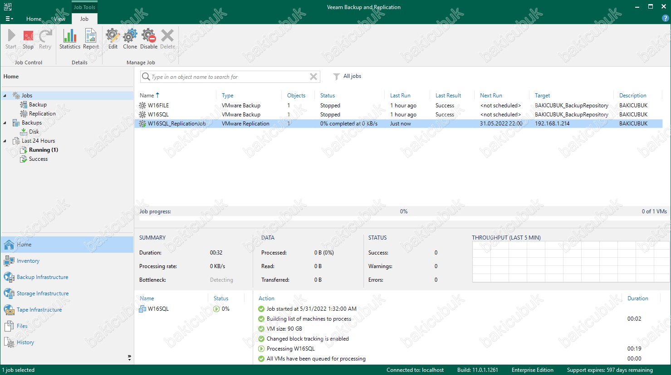Open the main hamburger menu

click(9, 19)
